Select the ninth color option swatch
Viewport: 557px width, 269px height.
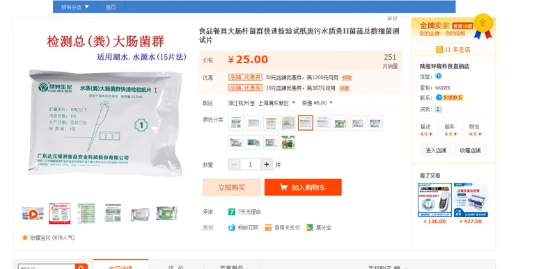tap(375, 123)
